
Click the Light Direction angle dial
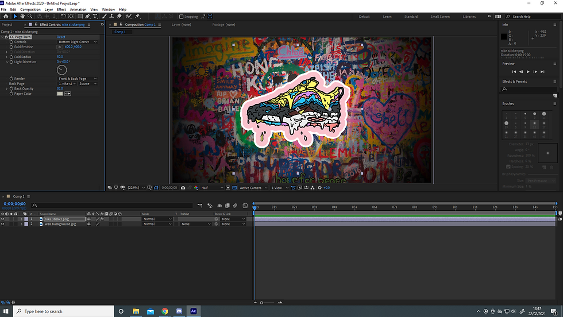(62, 70)
